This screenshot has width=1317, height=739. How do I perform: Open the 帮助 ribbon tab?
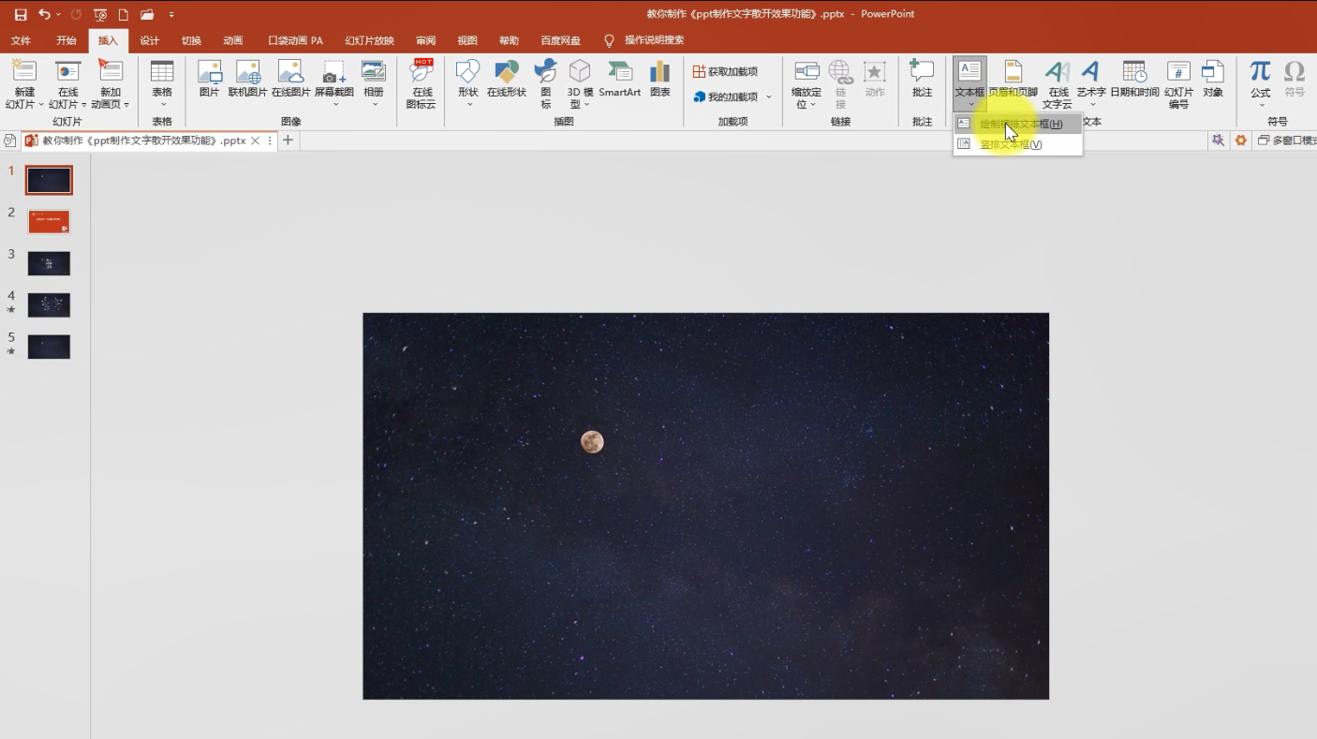pyautogui.click(x=509, y=40)
